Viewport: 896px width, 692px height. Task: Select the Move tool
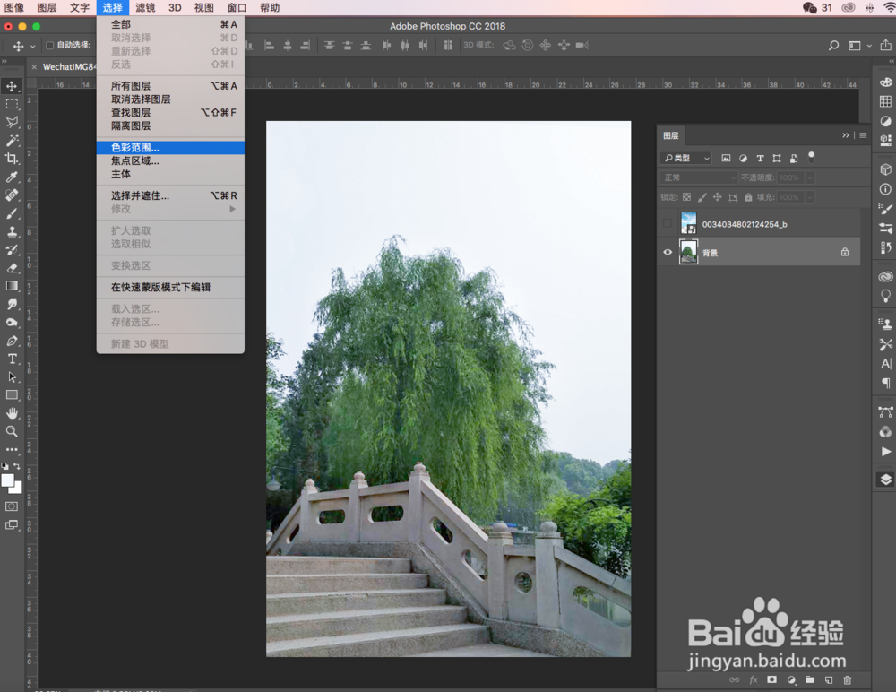(x=12, y=85)
